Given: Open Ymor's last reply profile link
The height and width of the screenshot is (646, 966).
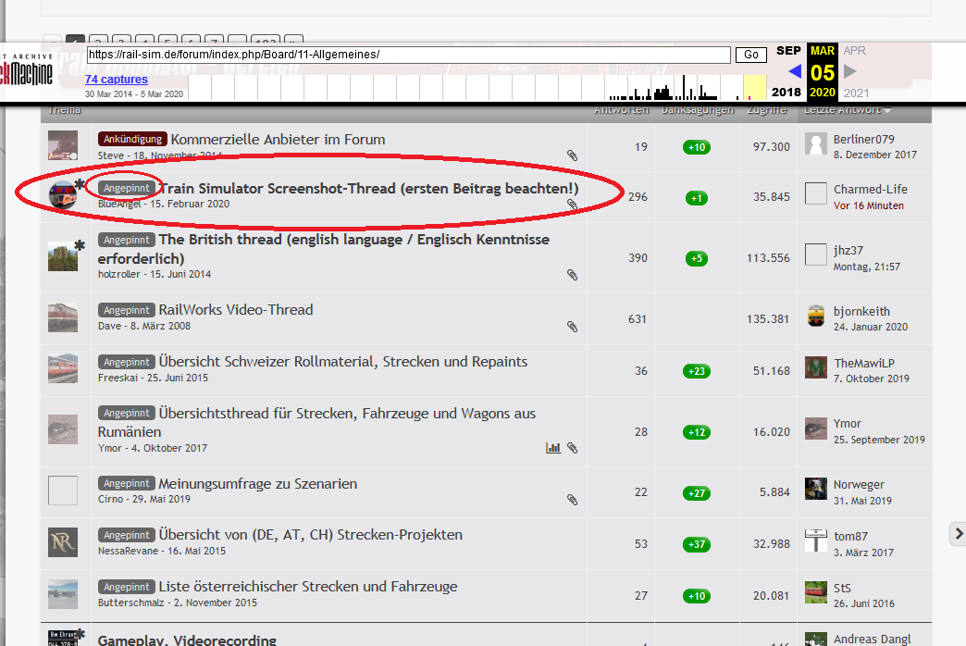Looking at the screenshot, I should tap(847, 424).
